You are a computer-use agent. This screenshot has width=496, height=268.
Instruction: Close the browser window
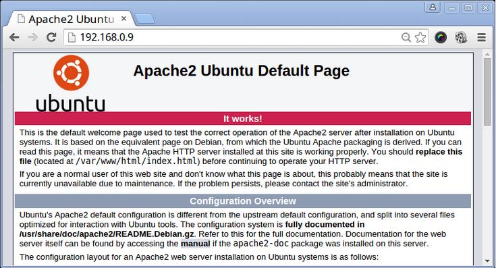point(485,7)
